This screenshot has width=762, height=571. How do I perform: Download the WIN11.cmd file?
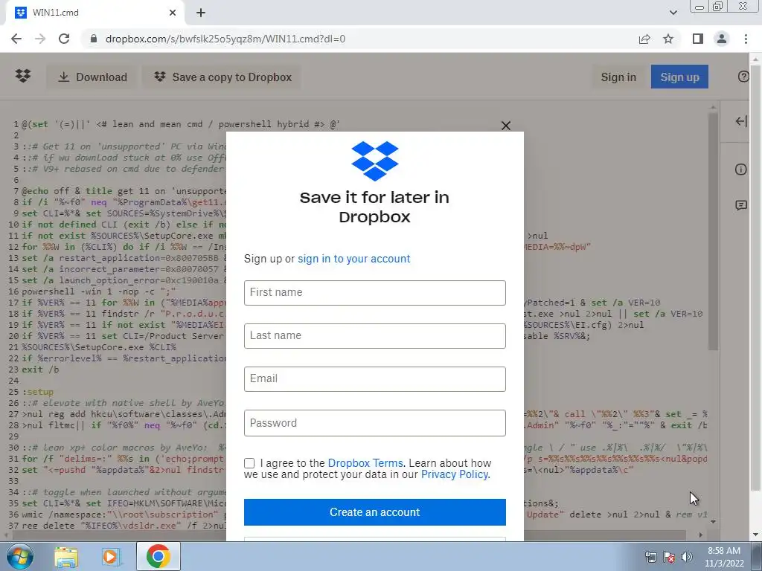tap(92, 77)
